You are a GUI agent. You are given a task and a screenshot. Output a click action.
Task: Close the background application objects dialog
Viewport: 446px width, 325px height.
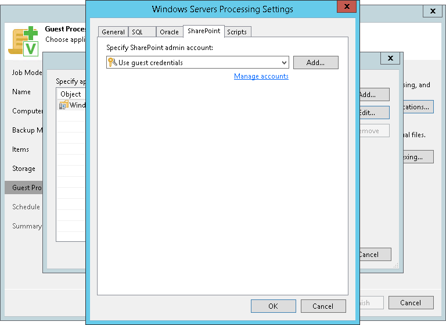coord(390,58)
